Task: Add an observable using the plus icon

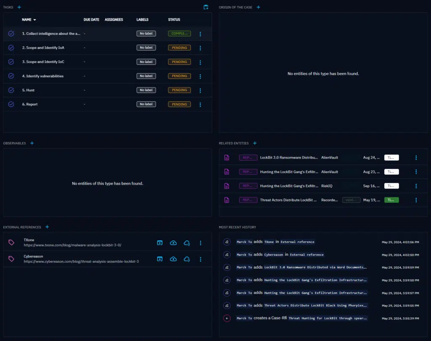Action: [x=32, y=143]
